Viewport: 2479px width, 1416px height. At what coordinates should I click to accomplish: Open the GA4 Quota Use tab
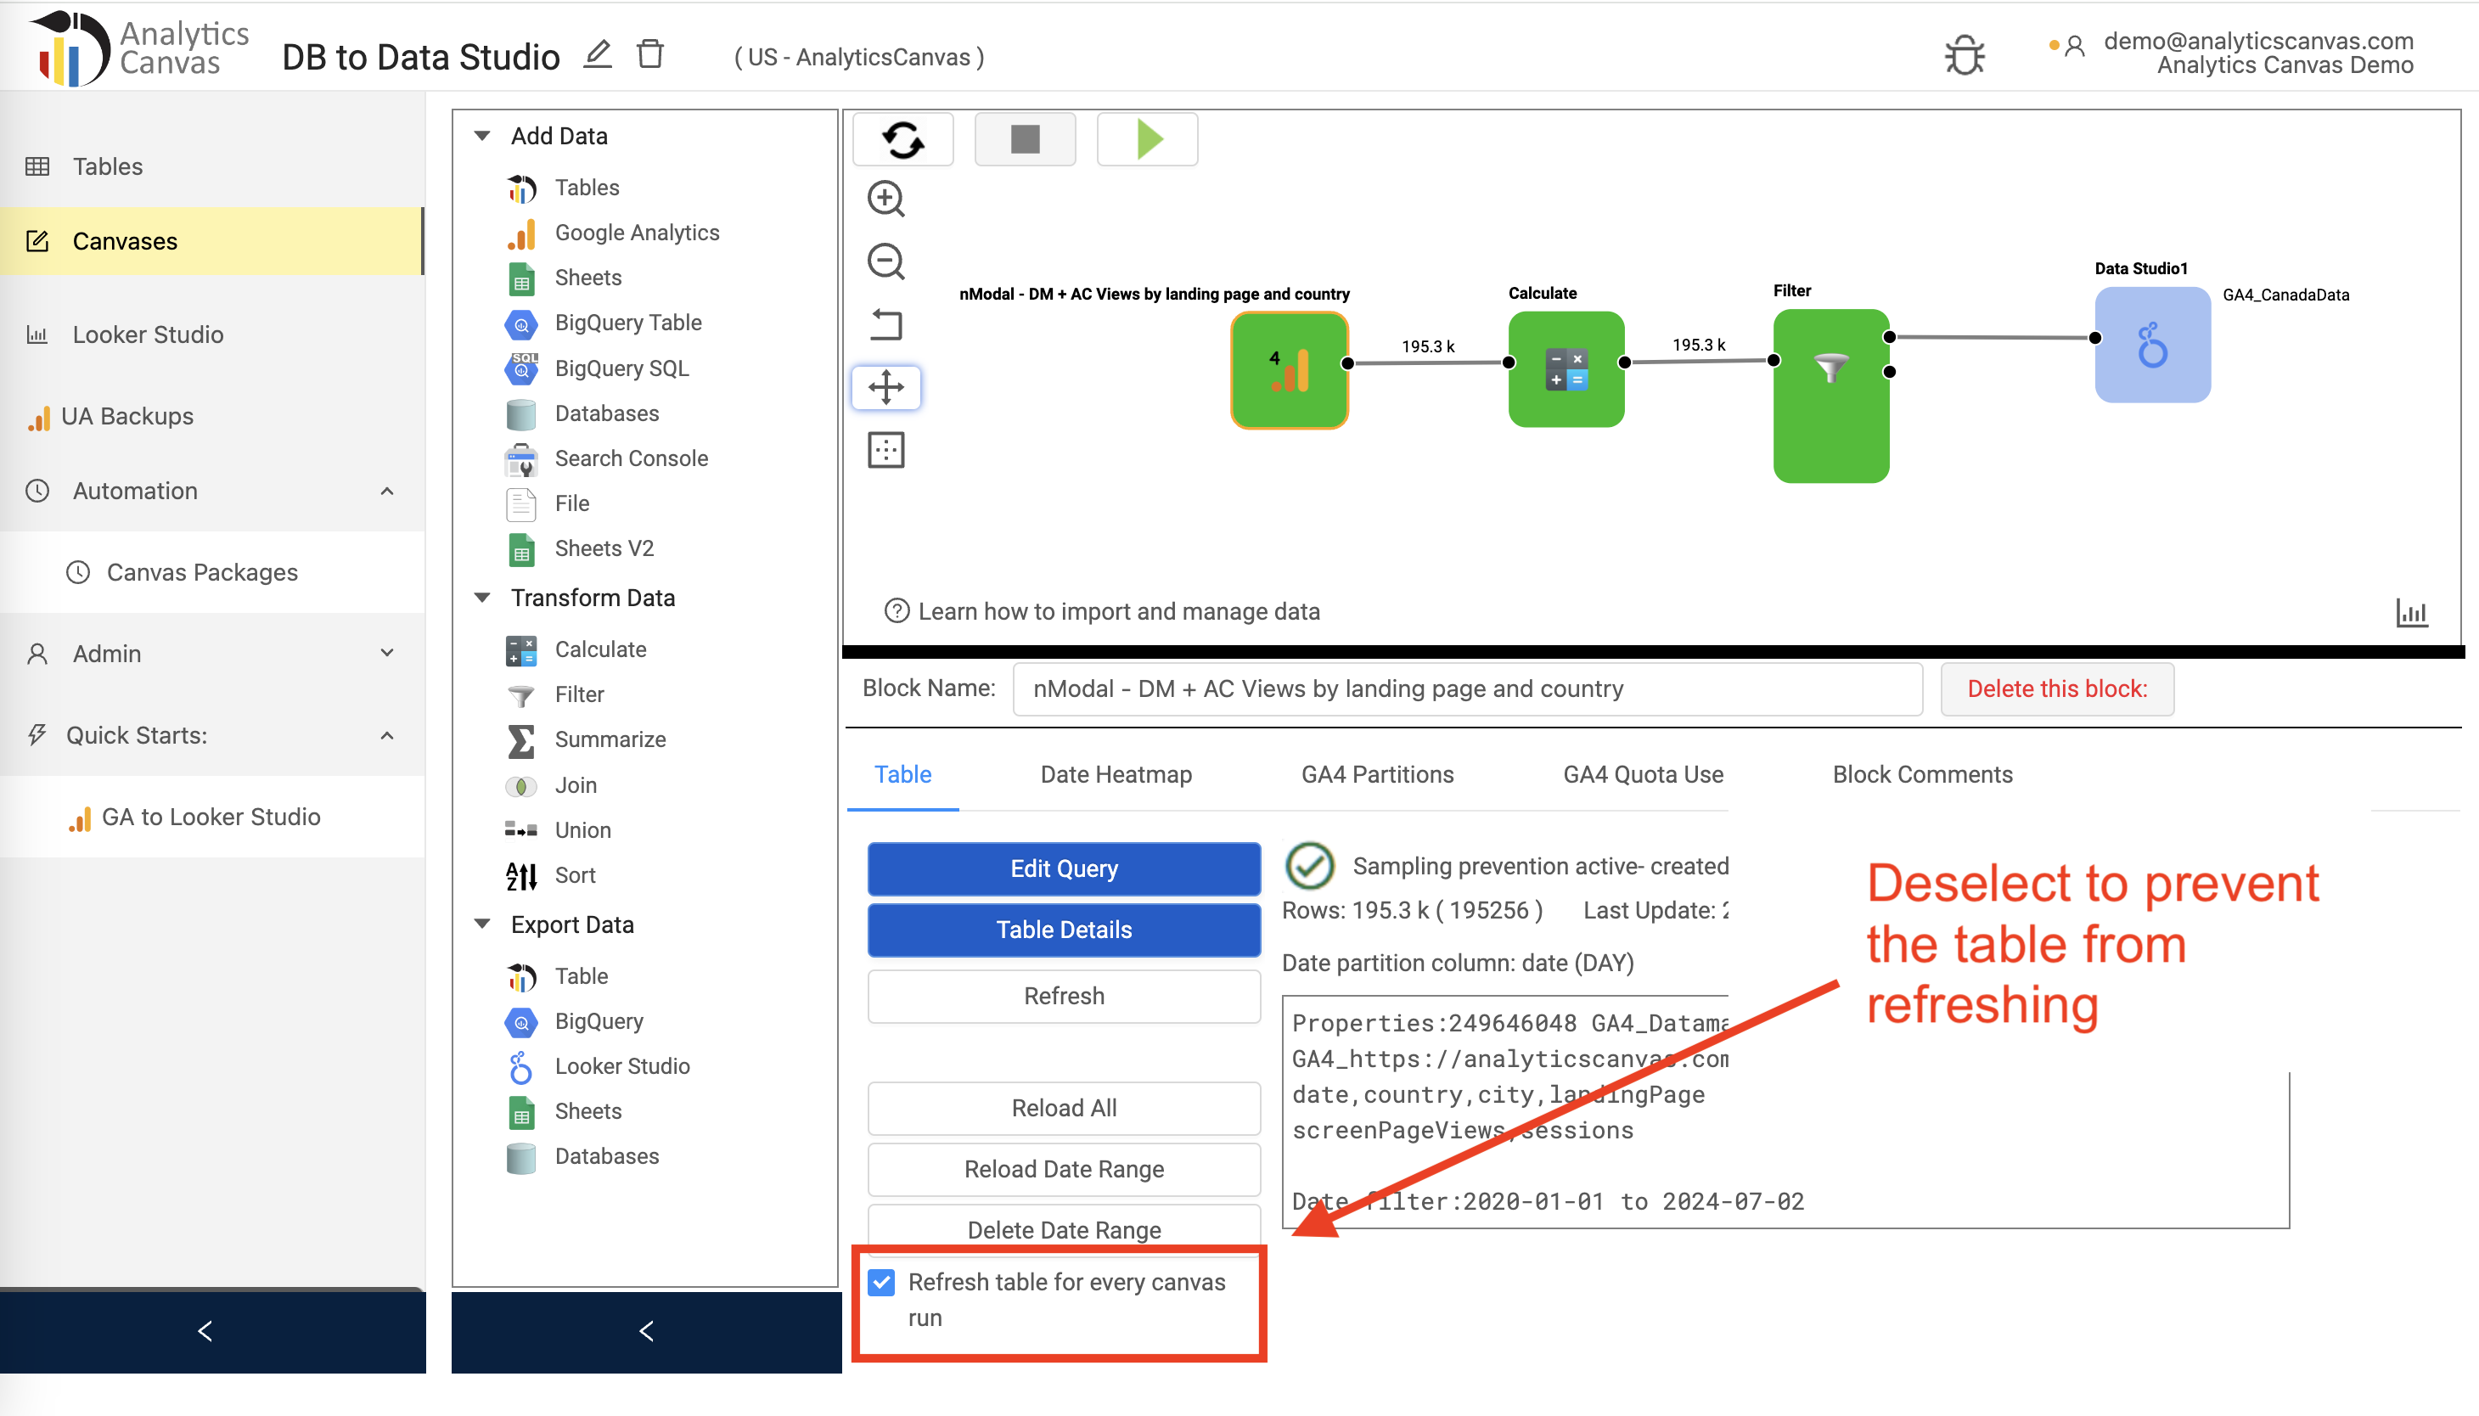[x=1643, y=774]
